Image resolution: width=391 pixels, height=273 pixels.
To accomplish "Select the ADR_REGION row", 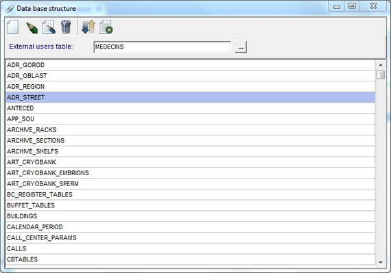I will (x=190, y=86).
